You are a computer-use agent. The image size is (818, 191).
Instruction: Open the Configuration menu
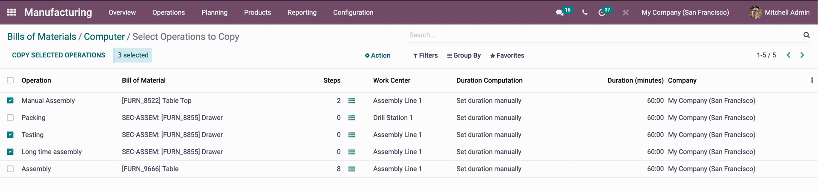pyautogui.click(x=353, y=12)
